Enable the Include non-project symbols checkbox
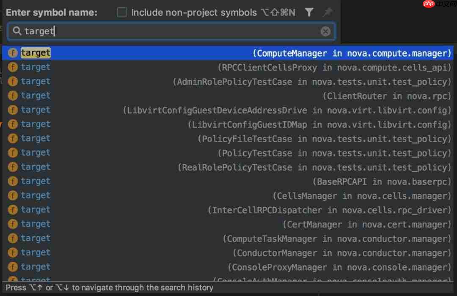 (122, 12)
